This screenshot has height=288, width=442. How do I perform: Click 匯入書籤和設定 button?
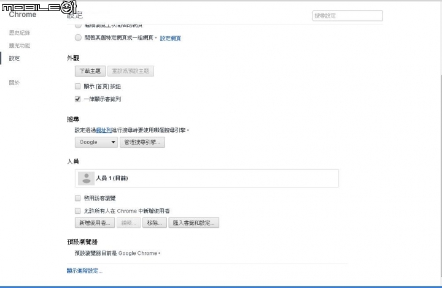click(193, 223)
